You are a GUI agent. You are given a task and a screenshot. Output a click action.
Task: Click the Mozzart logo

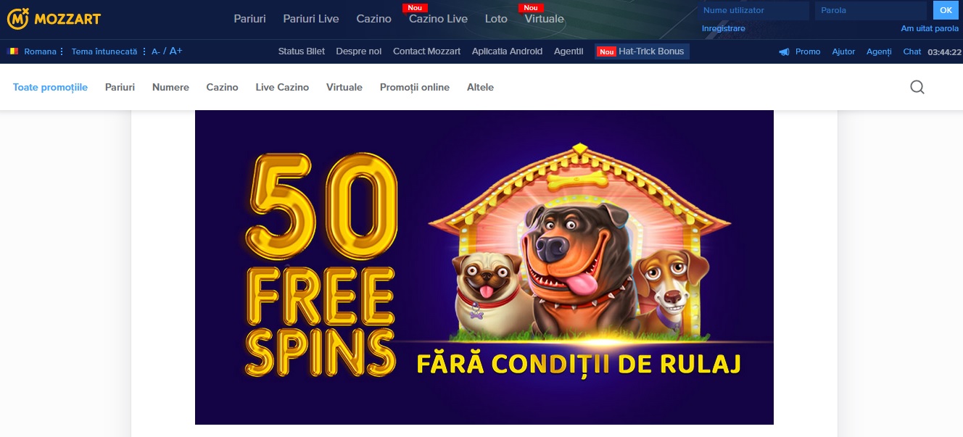(54, 19)
